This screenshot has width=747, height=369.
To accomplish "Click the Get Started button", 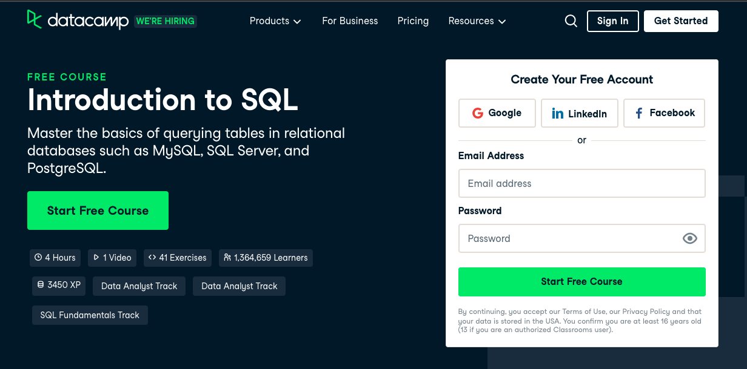I will [x=681, y=21].
